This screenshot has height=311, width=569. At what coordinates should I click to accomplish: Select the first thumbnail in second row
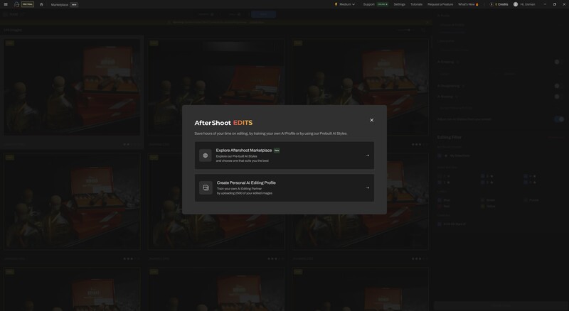click(72, 202)
